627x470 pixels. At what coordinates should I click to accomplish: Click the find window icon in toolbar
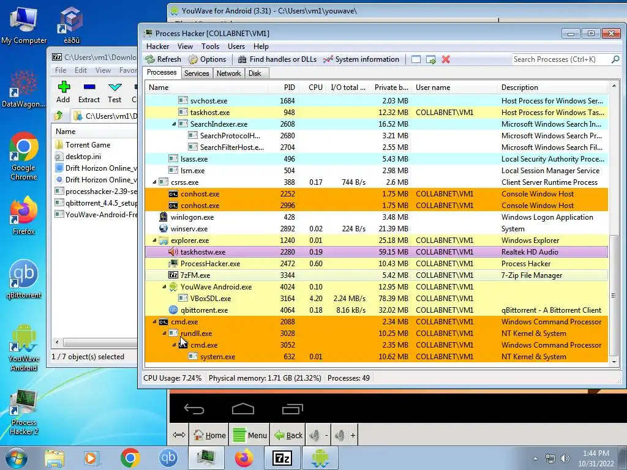point(416,59)
